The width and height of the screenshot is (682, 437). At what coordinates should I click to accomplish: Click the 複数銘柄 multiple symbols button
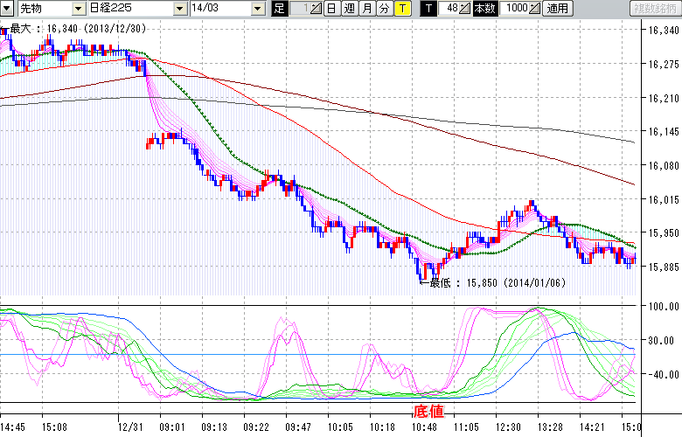(x=654, y=9)
